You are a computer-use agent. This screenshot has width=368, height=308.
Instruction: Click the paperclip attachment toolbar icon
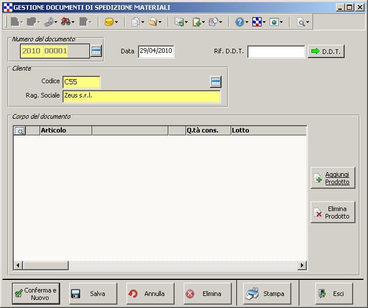pyautogui.click(x=49, y=22)
